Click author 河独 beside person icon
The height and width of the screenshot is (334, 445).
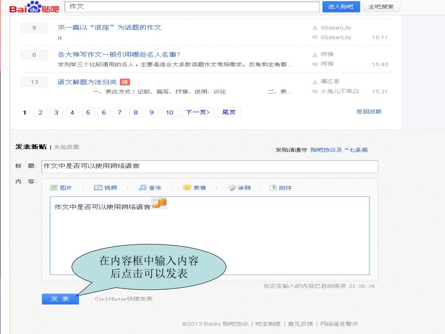[327, 54]
